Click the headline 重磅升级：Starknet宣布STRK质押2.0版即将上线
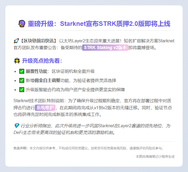Screen dimensions: 188x172 pyautogui.click(x=99, y=24)
